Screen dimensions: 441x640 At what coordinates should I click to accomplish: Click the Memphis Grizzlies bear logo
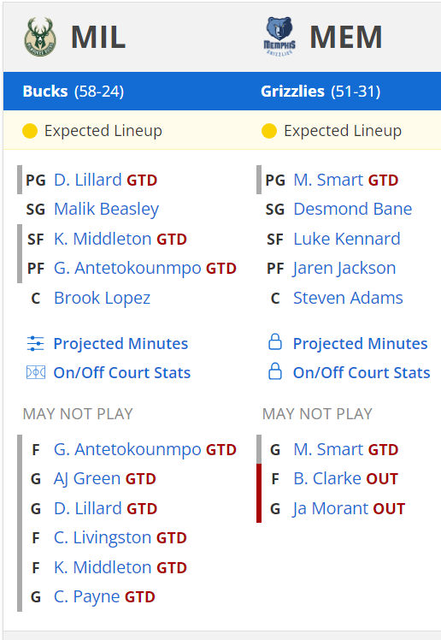click(x=279, y=36)
